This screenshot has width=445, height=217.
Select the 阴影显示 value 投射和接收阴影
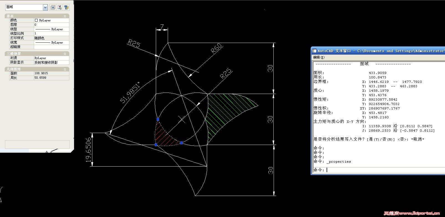51,62
